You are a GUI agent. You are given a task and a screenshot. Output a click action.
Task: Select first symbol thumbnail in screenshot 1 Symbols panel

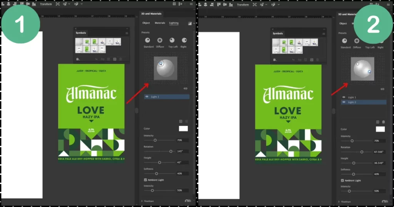pyautogui.click(x=79, y=42)
